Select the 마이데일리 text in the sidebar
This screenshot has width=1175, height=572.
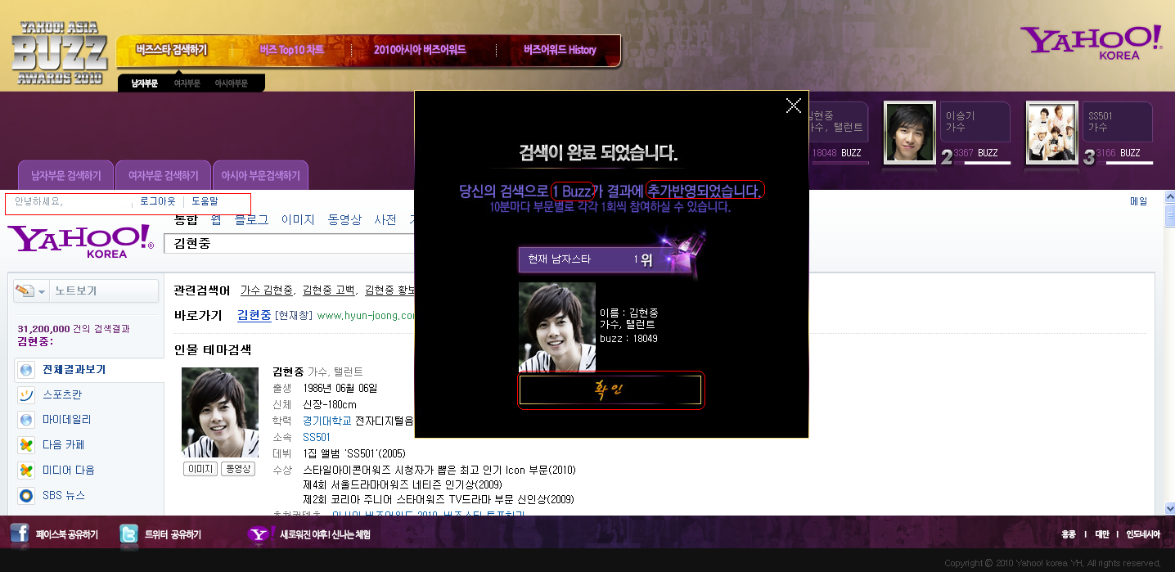point(67,420)
